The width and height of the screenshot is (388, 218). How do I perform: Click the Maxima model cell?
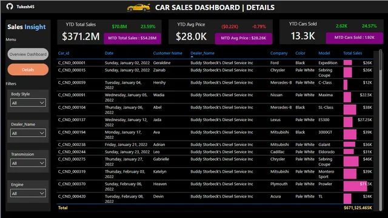pyautogui.click(x=326, y=95)
